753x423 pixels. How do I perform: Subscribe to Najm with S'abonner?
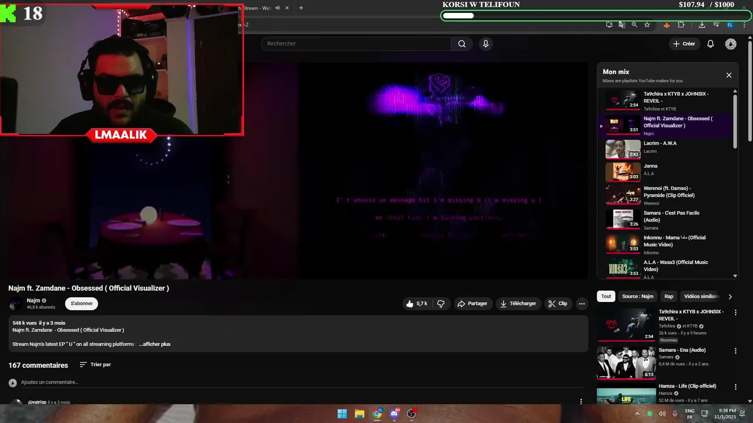pyautogui.click(x=82, y=304)
